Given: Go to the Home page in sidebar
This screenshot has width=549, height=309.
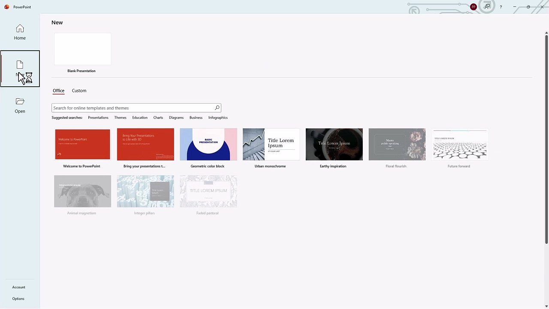Looking at the screenshot, I should coord(20,32).
